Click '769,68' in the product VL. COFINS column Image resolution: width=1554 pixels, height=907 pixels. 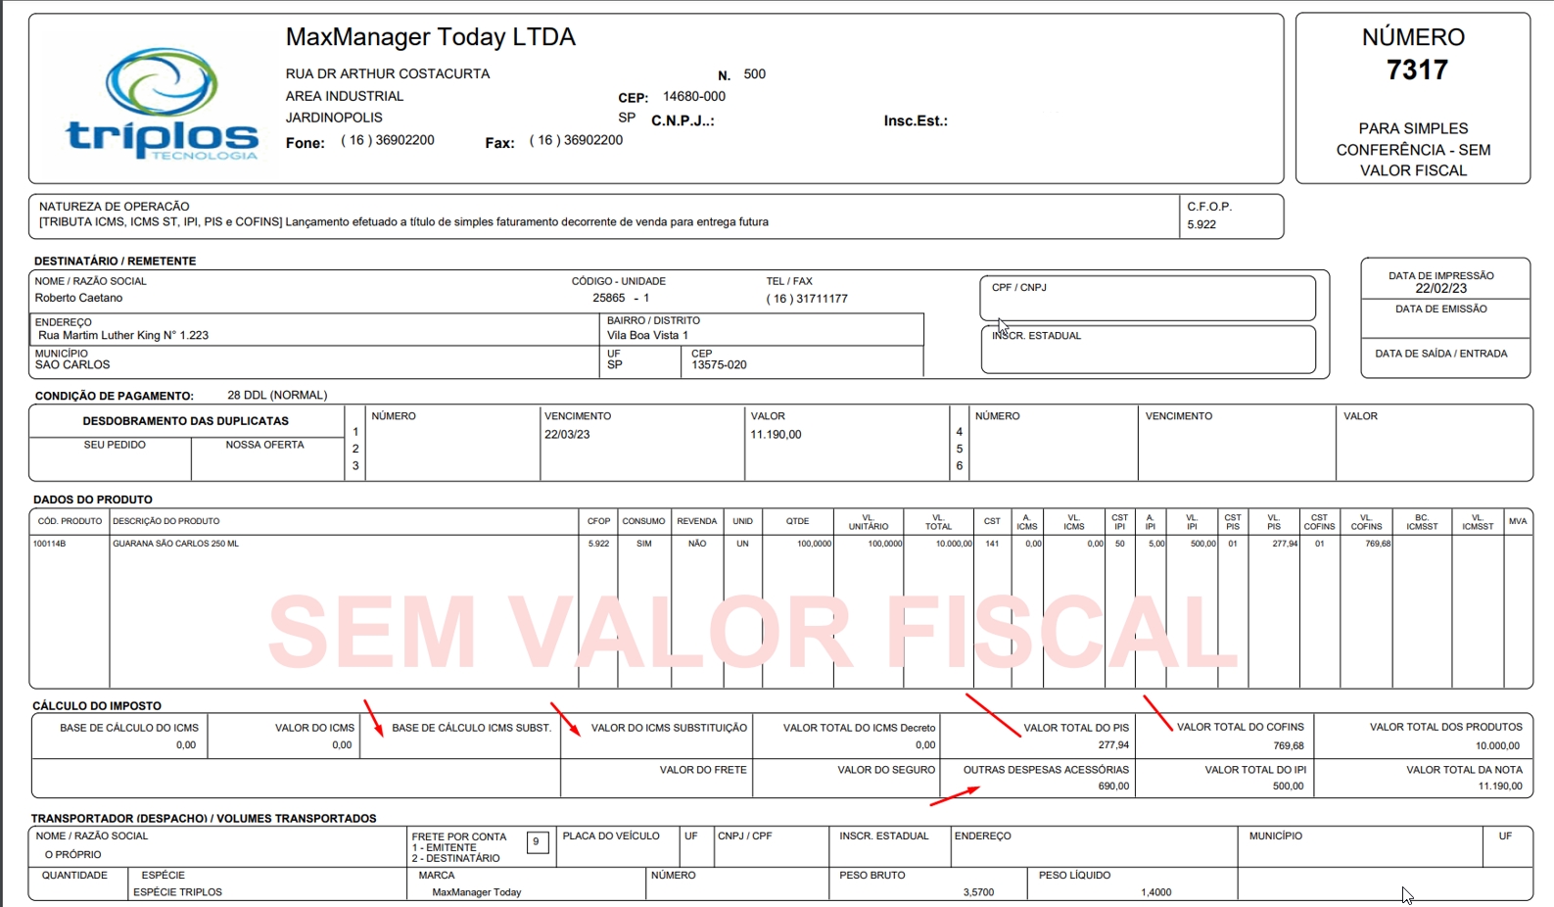pyautogui.click(x=1378, y=544)
